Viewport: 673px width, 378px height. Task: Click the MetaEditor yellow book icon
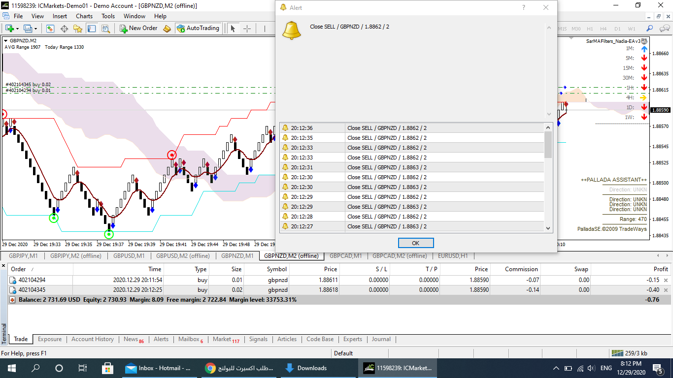pyautogui.click(x=167, y=29)
